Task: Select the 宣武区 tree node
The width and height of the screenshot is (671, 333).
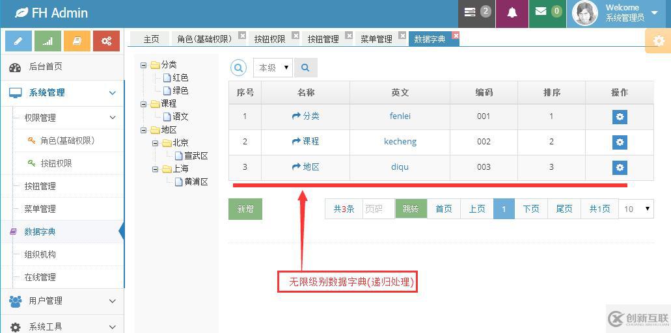Action: point(197,156)
